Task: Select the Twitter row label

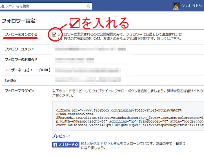Action: [11, 81]
